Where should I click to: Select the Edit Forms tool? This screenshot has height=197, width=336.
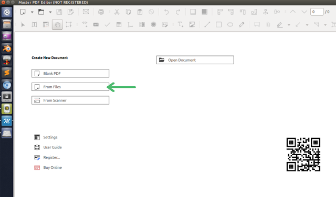tap(46, 25)
